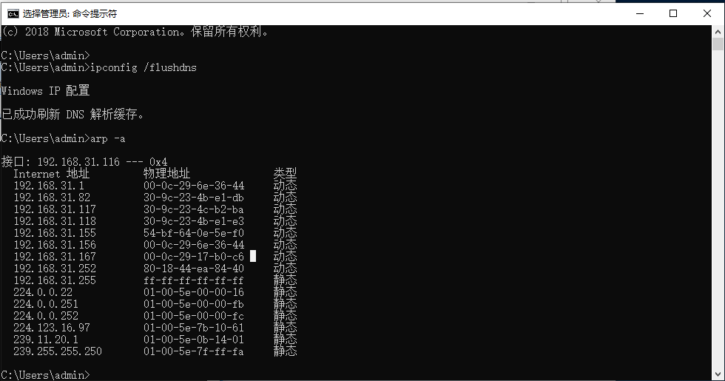Screen dimensions: 725x381
Task: Click the IP address 192.168.31.1 entry
Action: coord(49,186)
